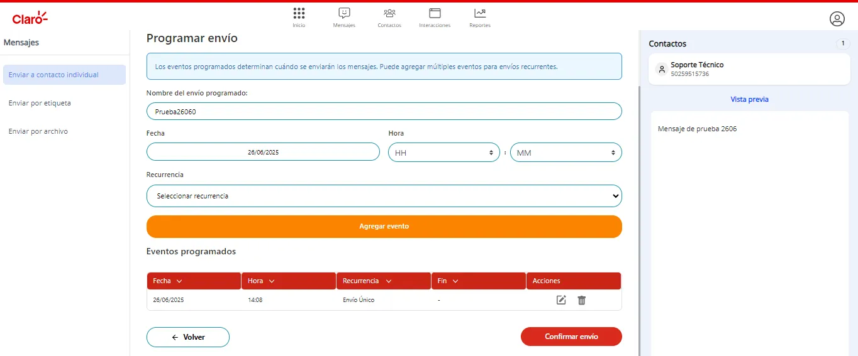Open the Seleccionar recurrencia dropdown

pyautogui.click(x=384, y=196)
